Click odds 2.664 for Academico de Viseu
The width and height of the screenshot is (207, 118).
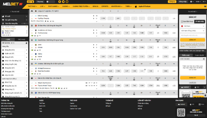103,33
